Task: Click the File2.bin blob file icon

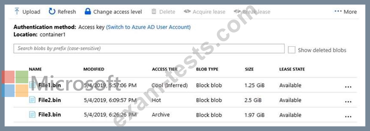Action: coord(32,100)
